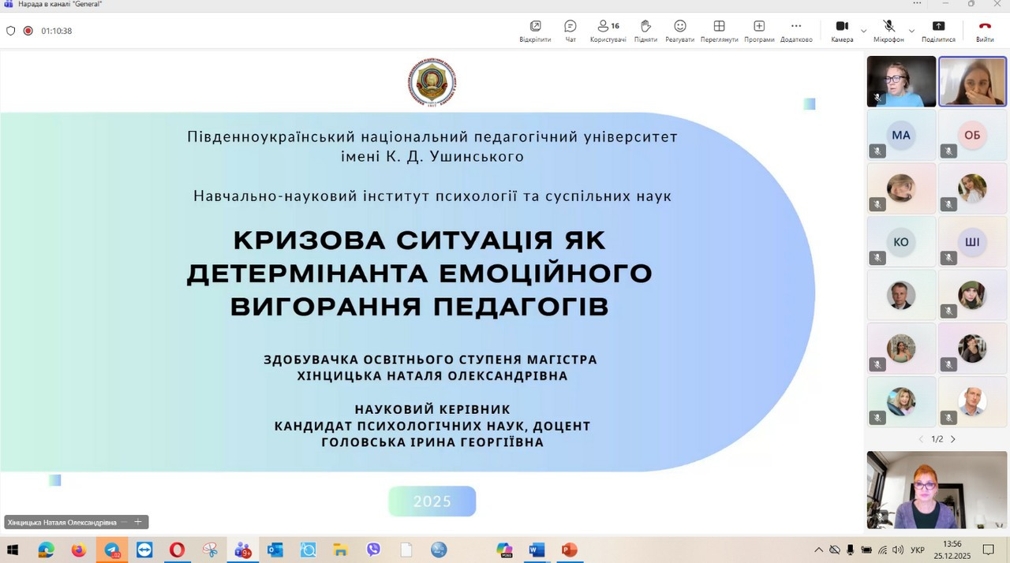Open the Переглянути view layout menu
The height and width of the screenshot is (563, 1010).
719,31
